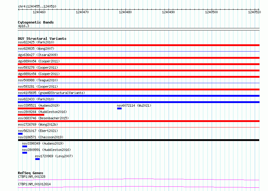The image size is (268, 191).
Task: Click the small blue bar under nsv2809991
Action: [x=25, y=153]
